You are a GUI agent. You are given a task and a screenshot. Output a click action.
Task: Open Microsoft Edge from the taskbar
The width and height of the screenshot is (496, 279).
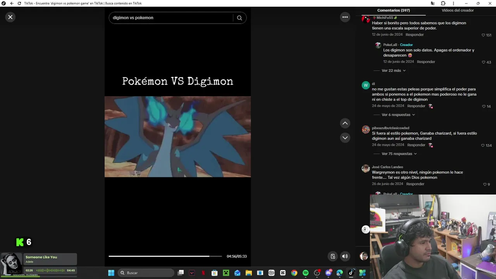coord(340,273)
